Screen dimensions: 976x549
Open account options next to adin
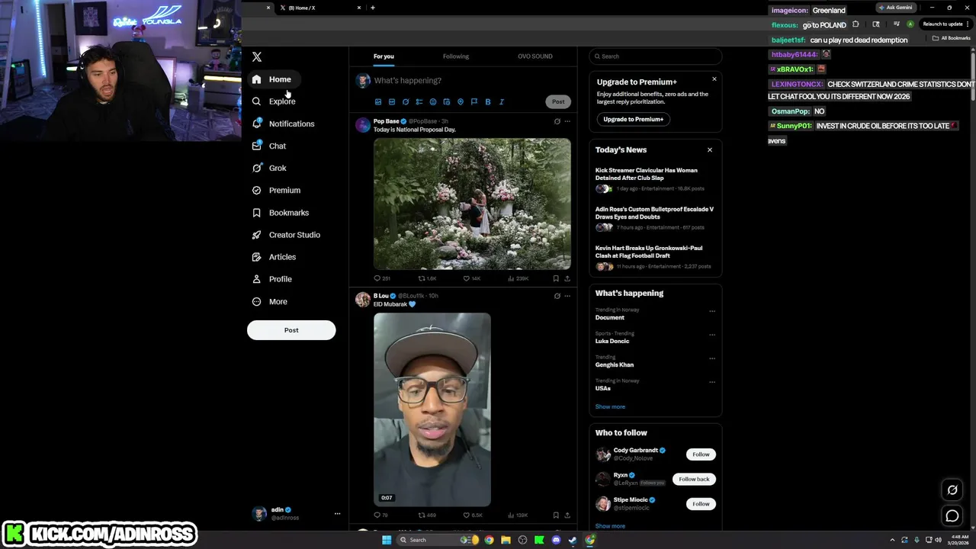tap(337, 514)
